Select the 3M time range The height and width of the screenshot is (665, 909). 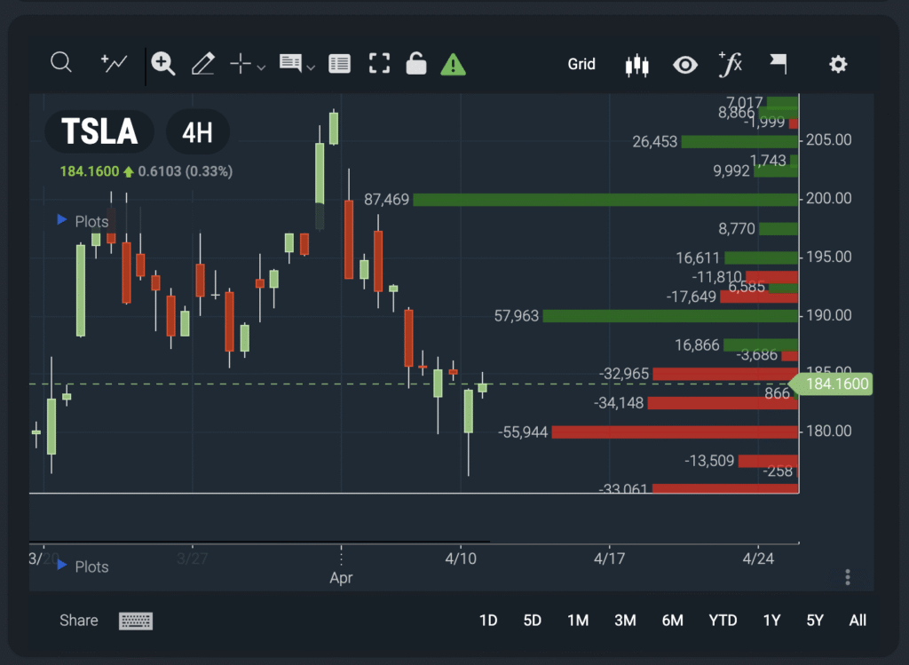(x=625, y=620)
